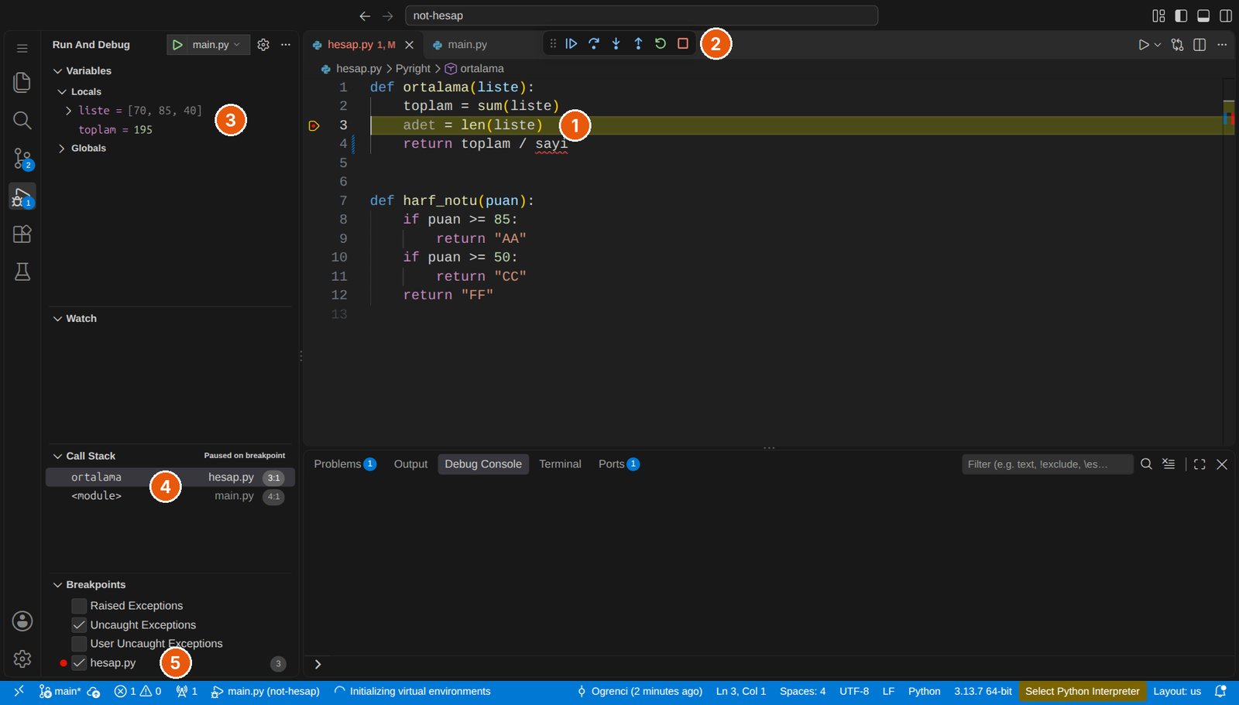The height and width of the screenshot is (705, 1239).
Task: Collapse the Locals scope
Action: pos(62,92)
